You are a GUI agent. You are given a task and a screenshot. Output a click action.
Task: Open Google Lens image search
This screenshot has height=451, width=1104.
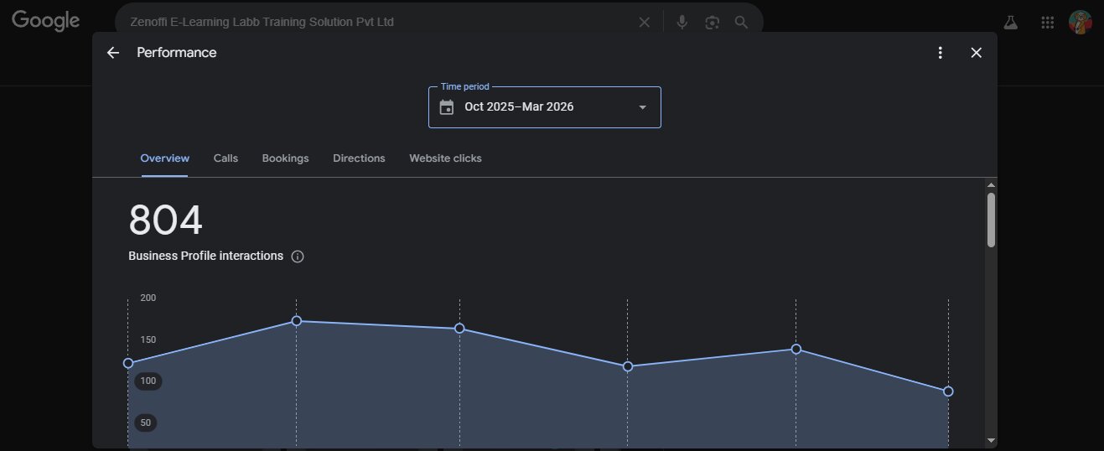coord(712,23)
